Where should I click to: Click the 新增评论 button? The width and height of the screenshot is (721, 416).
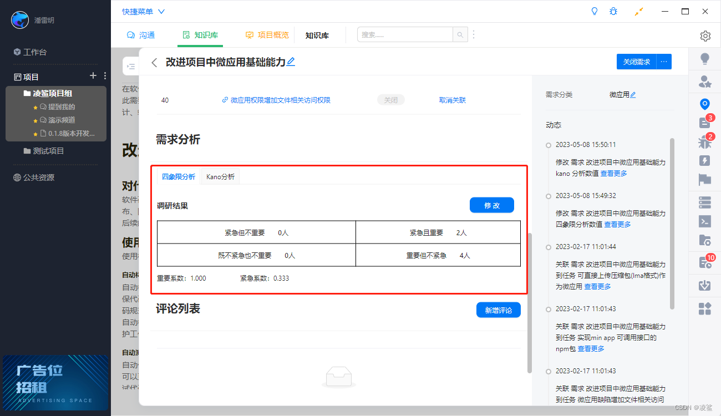tap(499, 310)
